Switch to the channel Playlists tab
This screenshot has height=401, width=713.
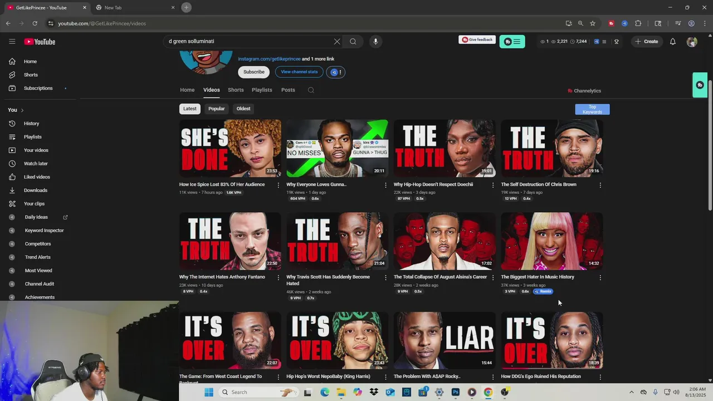tap(262, 90)
